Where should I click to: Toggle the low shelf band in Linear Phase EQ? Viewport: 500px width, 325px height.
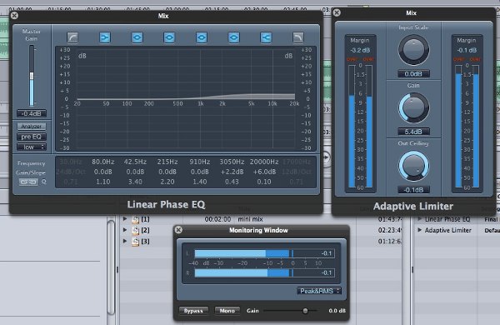pos(105,37)
